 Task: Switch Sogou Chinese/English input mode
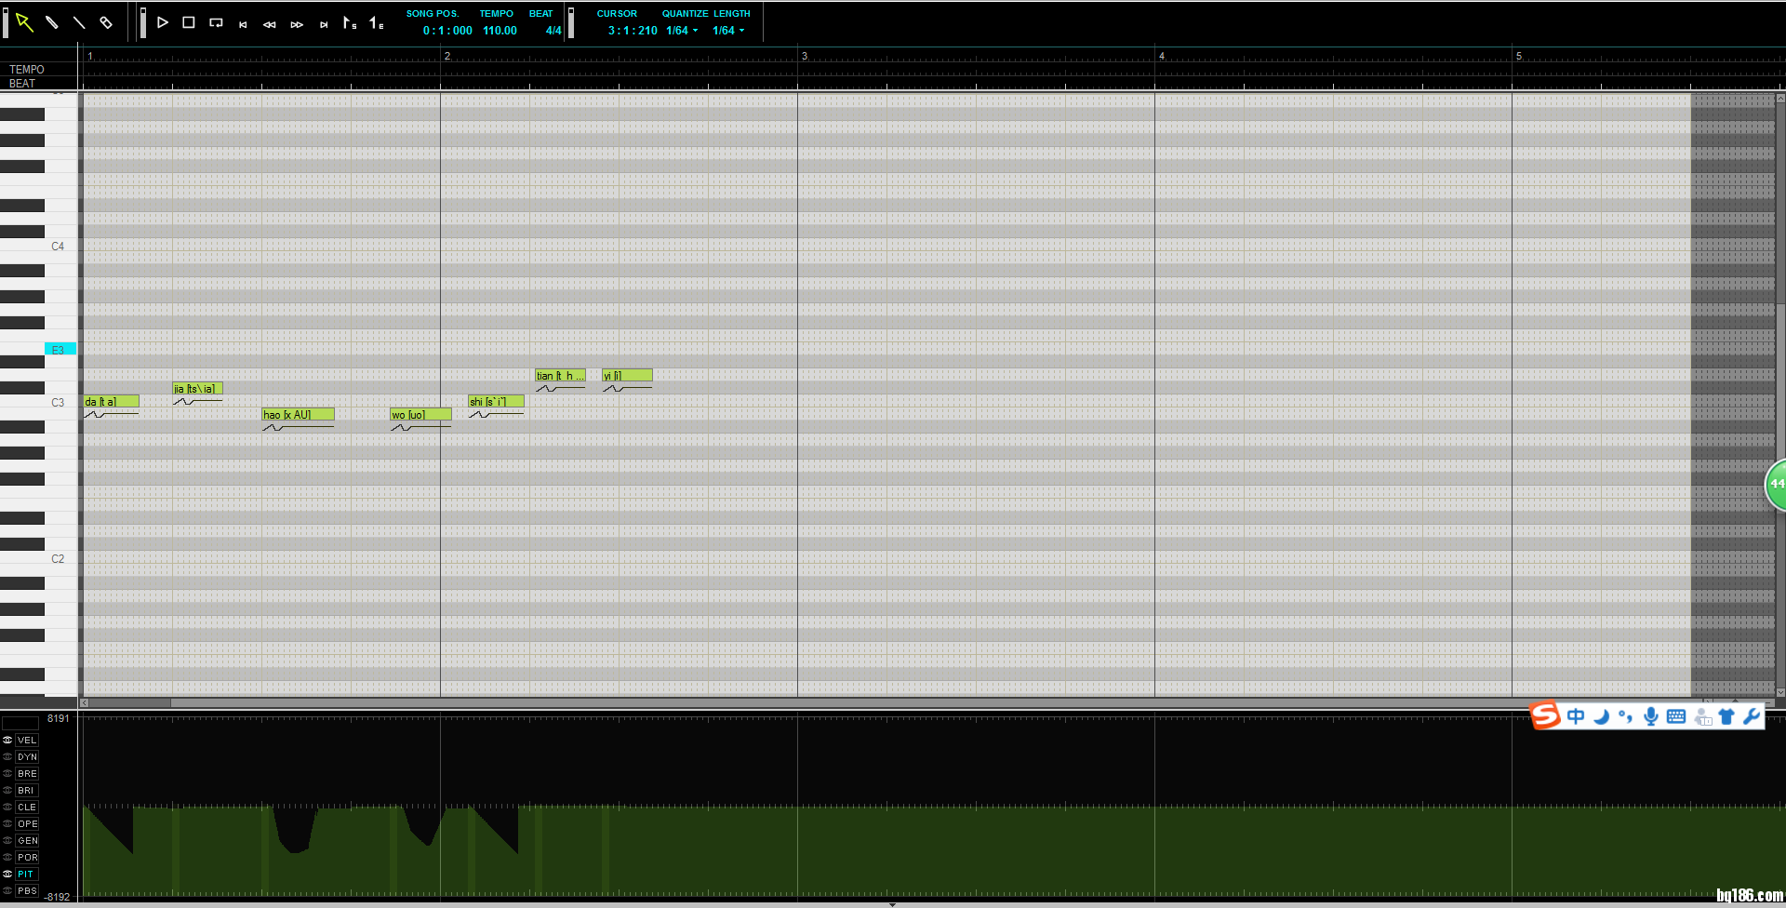click(1576, 716)
